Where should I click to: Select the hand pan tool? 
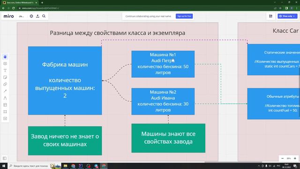click(5, 57)
